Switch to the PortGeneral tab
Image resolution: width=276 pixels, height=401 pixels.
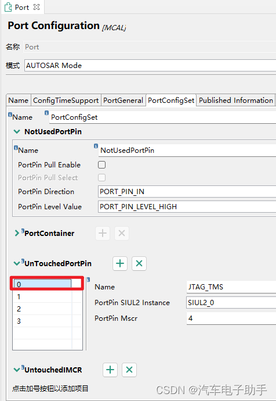click(x=123, y=101)
